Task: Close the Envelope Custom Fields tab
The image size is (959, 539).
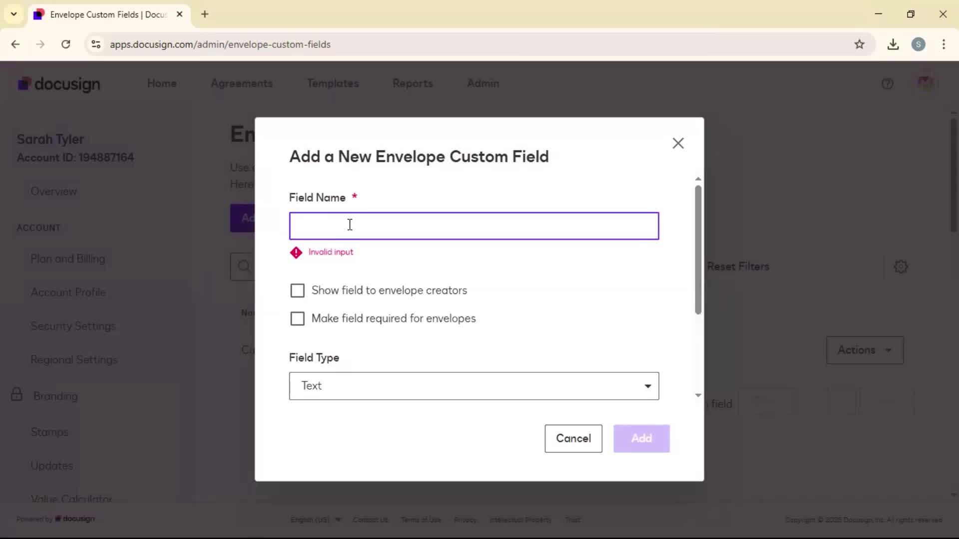Action: tap(179, 14)
